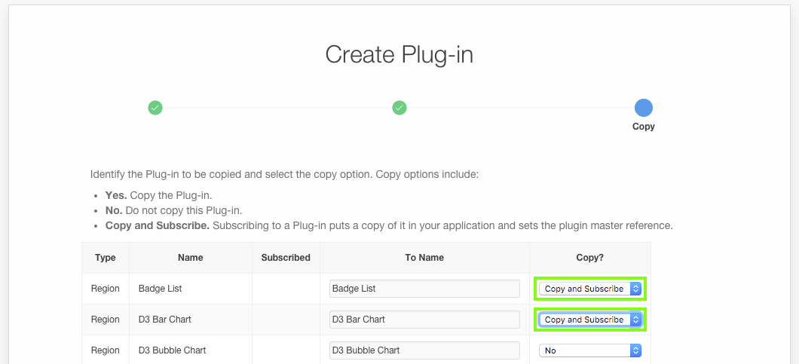
Task: Expand the Copy? dropdown for D3 Bubble Chart
Action: 591,350
